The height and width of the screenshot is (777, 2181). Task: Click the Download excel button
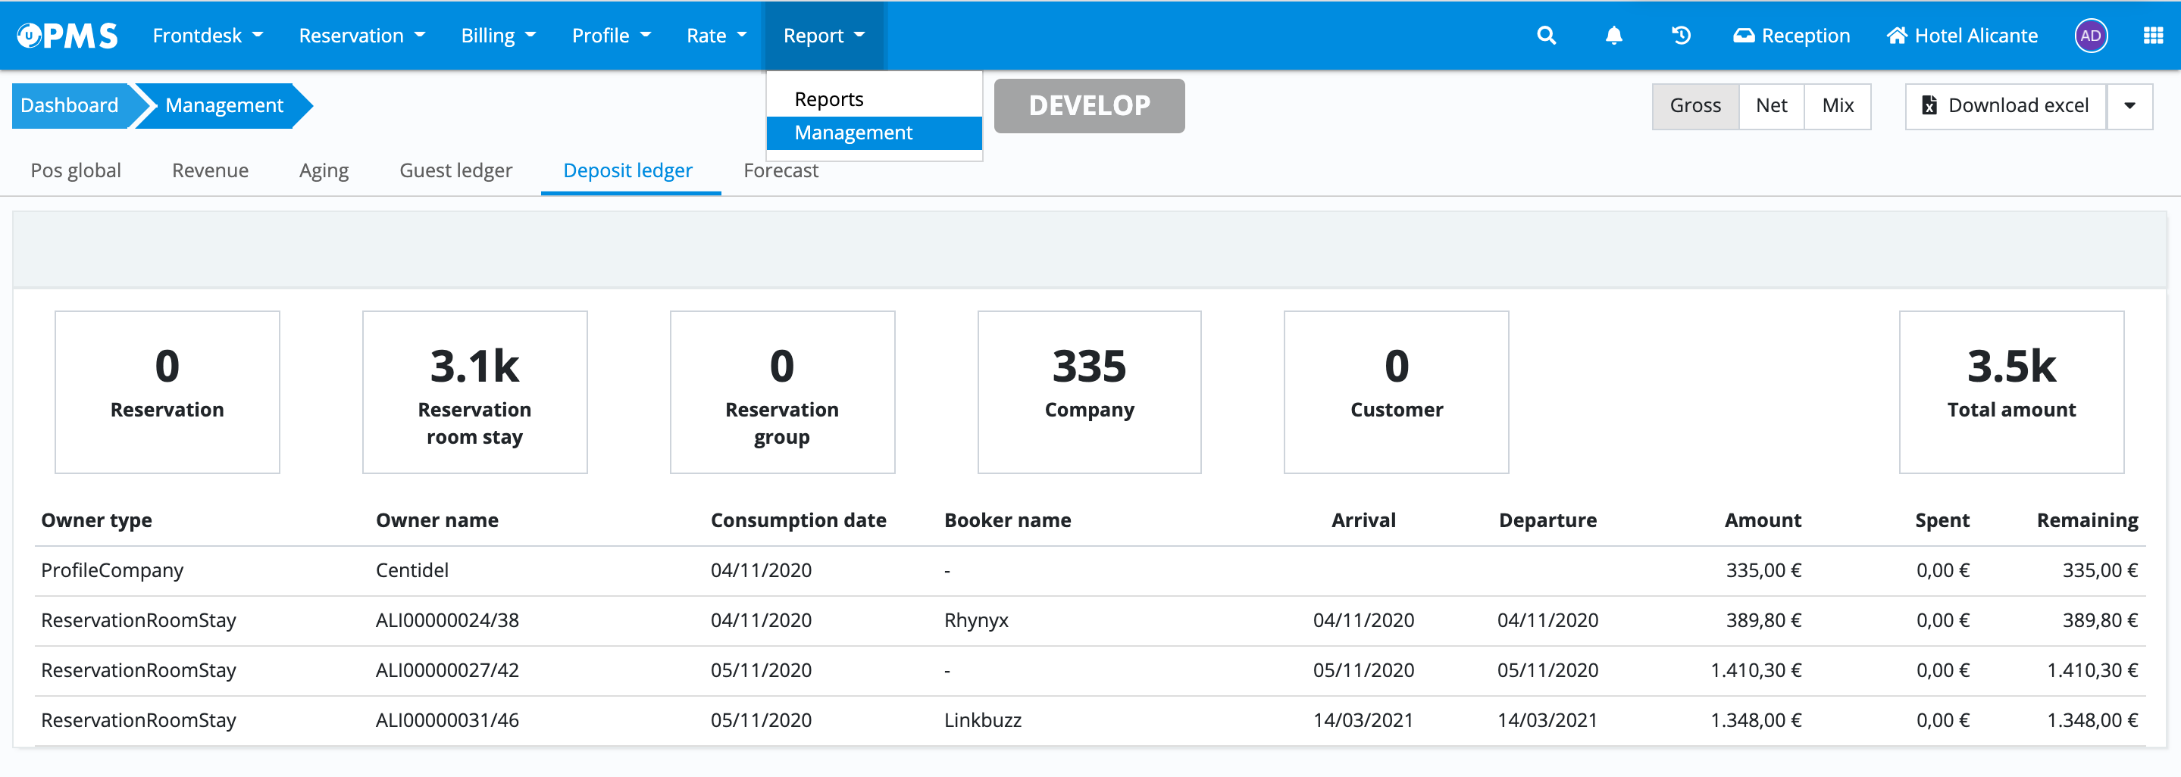[x=2005, y=106]
